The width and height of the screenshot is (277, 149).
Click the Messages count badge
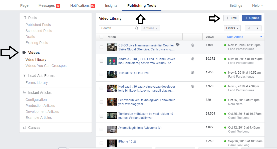(58, 6)
